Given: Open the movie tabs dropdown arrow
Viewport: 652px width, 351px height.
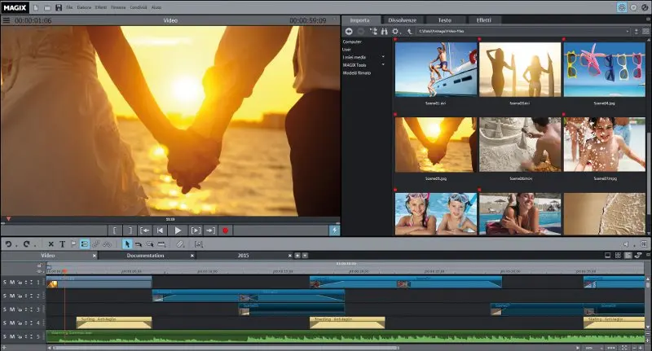Looking at the screenshot, I should tap(305, 256).
